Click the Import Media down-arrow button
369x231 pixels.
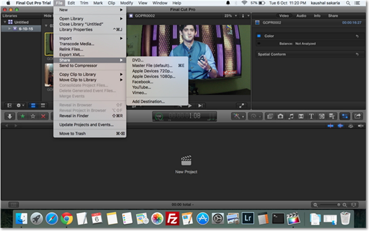pyautogui.click(x=9, y=116)
